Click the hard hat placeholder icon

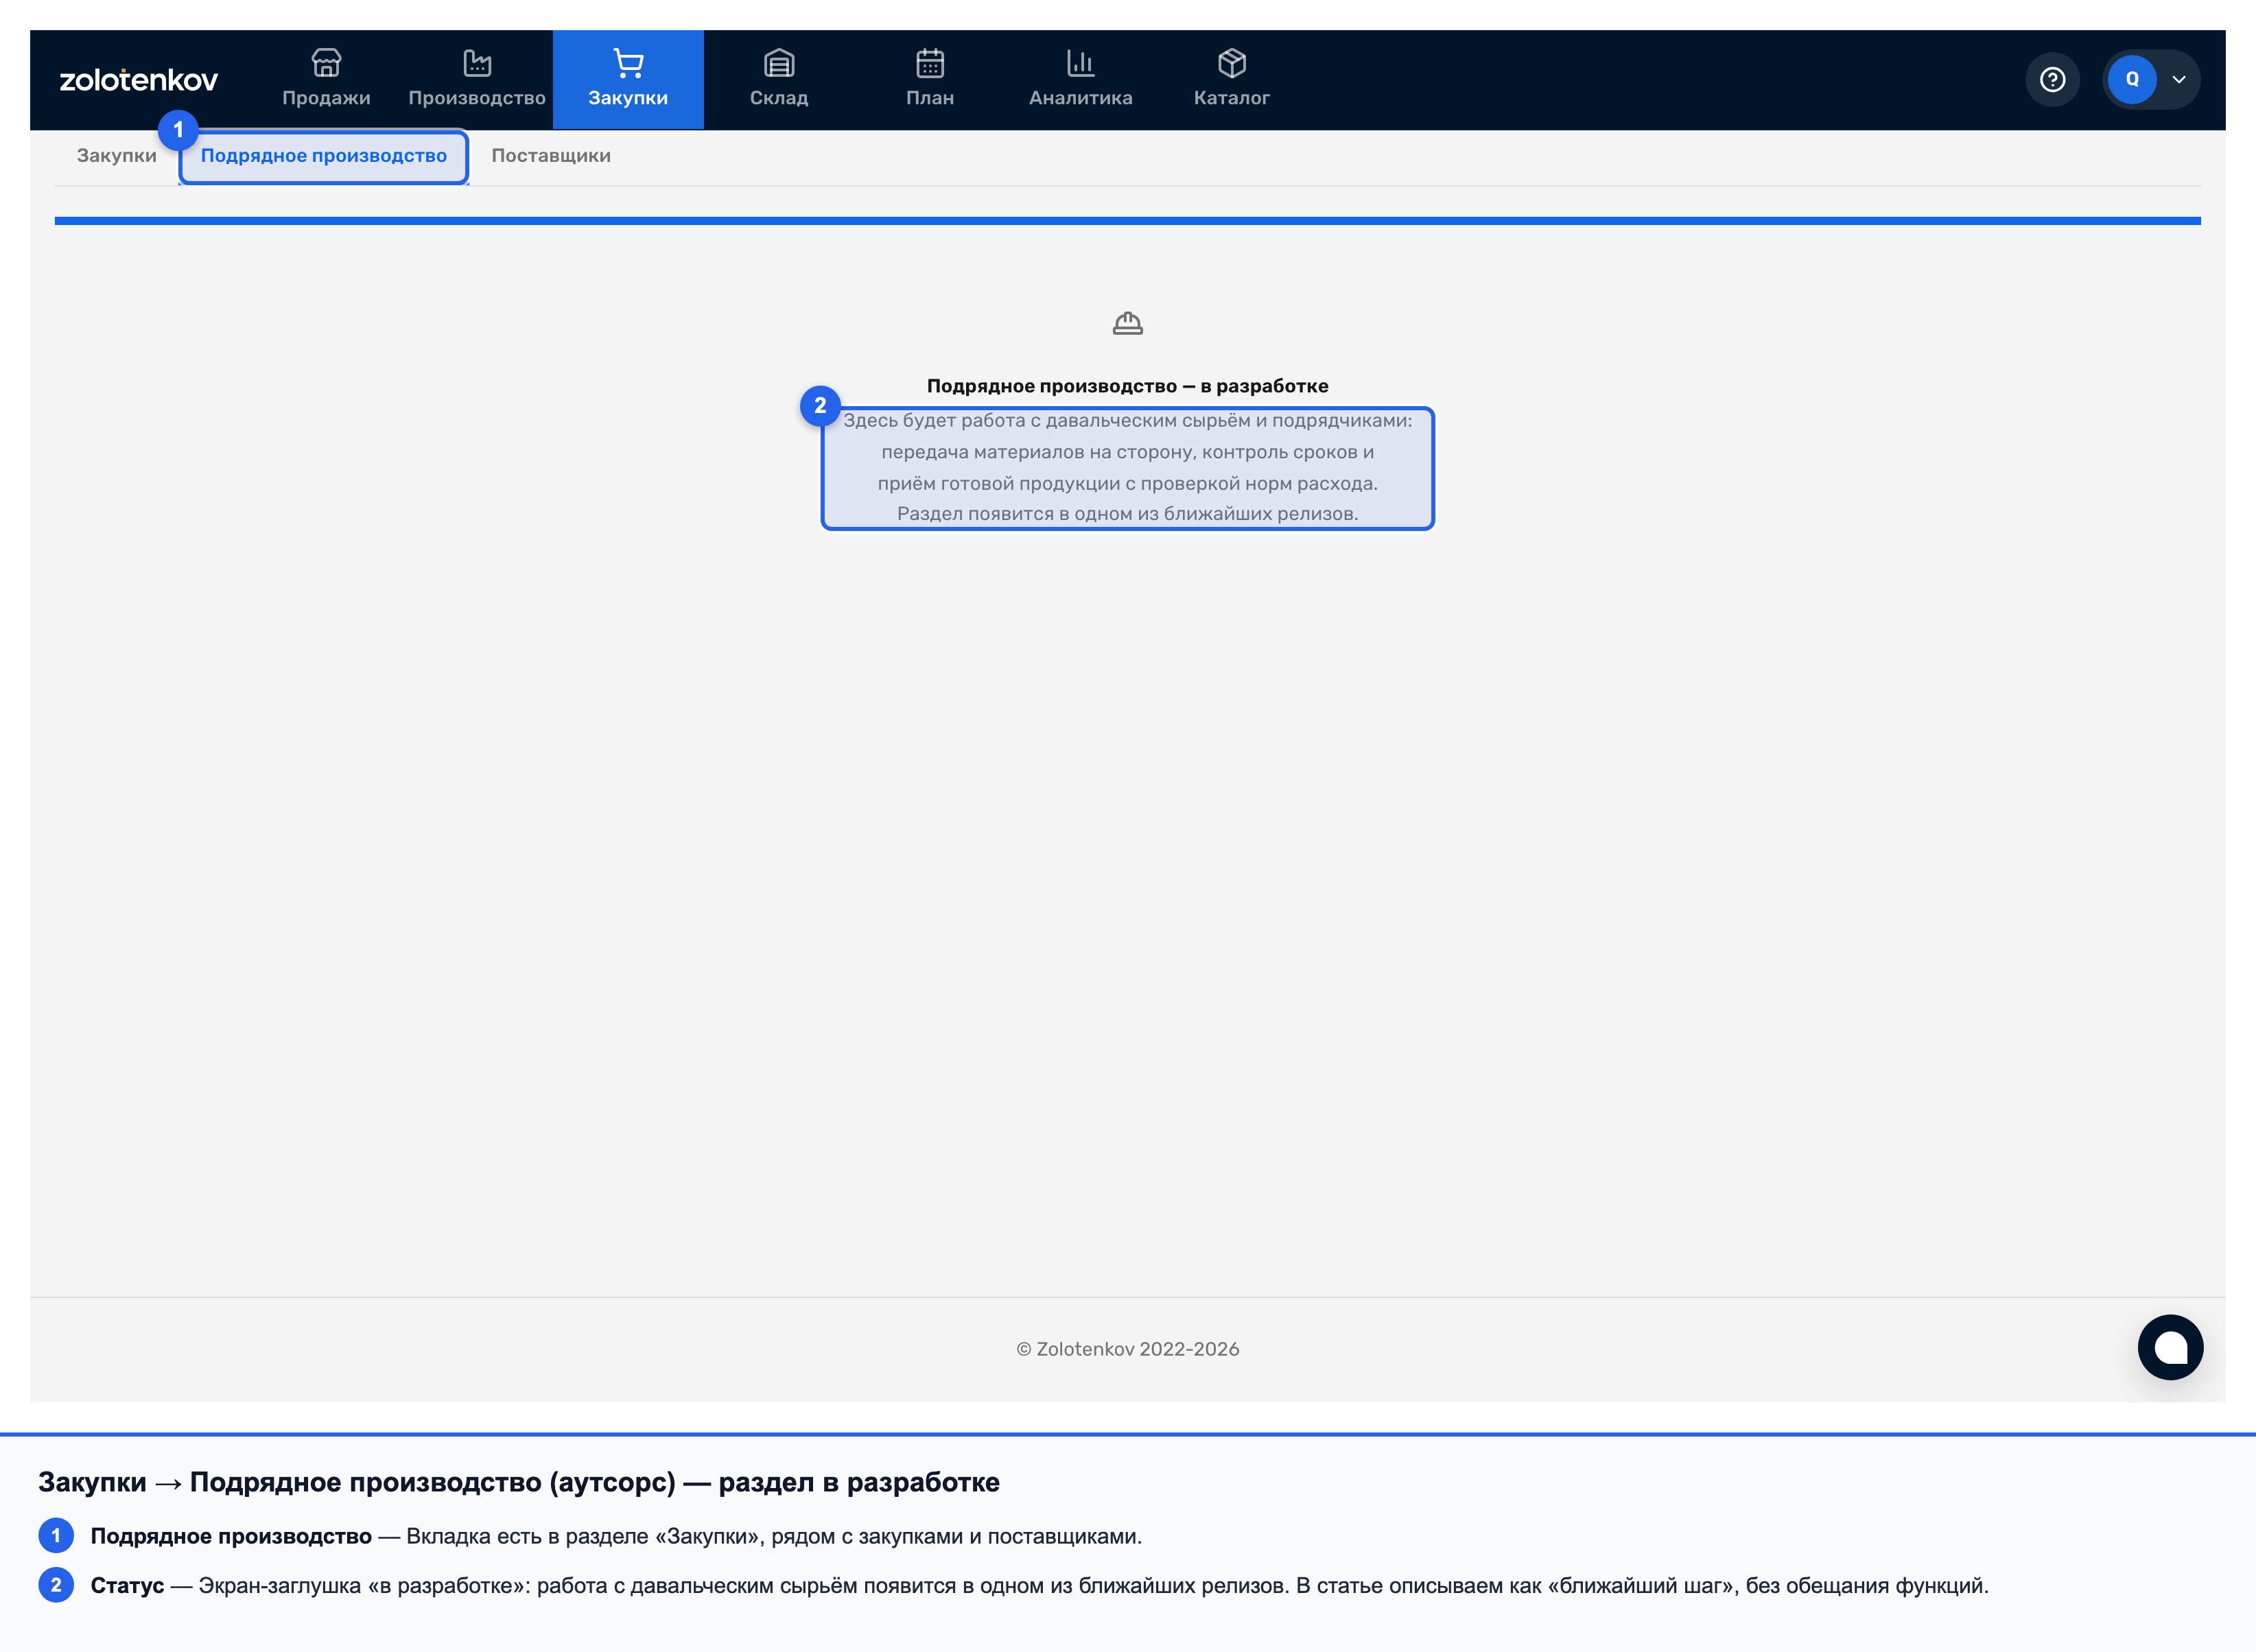[1128, 323]
